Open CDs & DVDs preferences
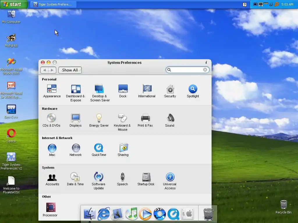Image resolution: width=298 pixels, height=223 pixels. tap(51, 120)
